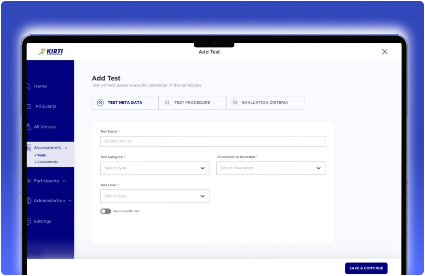Viewport: 425px width, 276px height.
Task: Click the Test Name label
Action: pos(110,131)
